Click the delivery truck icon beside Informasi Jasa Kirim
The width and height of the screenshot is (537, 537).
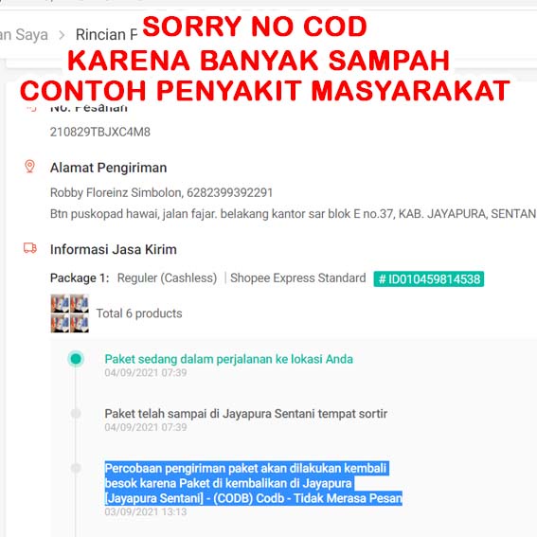tap(30, 247)
